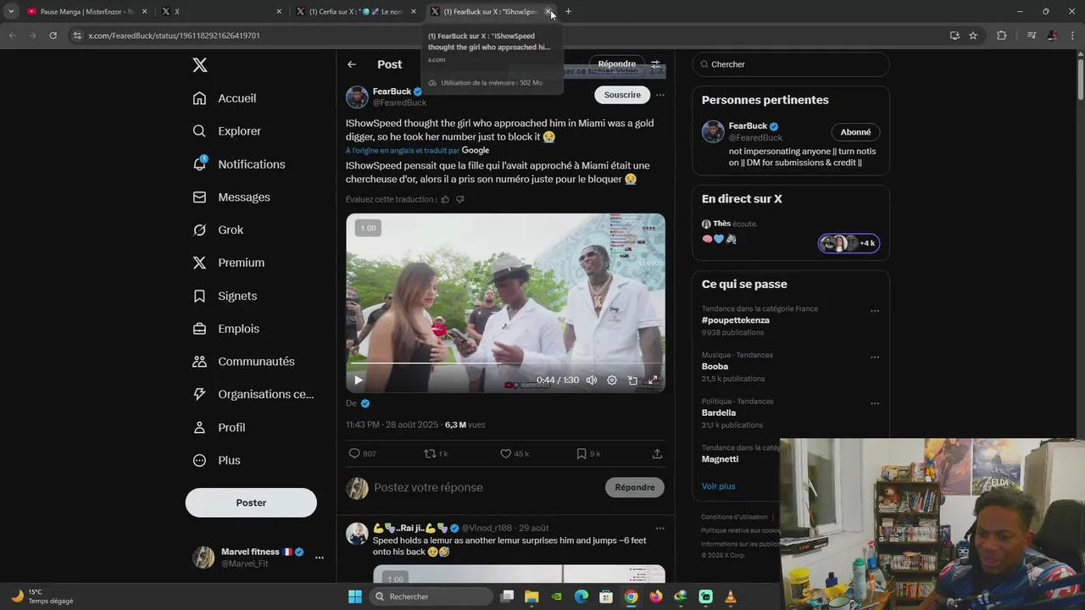Viewport: 1085px width, 610px height.
Task: Mute the video volume
Action: [x=592, y=380]
